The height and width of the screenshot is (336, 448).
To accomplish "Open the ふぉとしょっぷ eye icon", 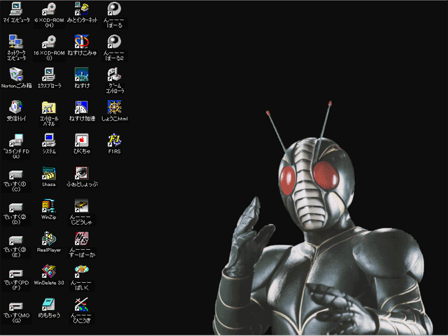I will (x=82, y=173).
